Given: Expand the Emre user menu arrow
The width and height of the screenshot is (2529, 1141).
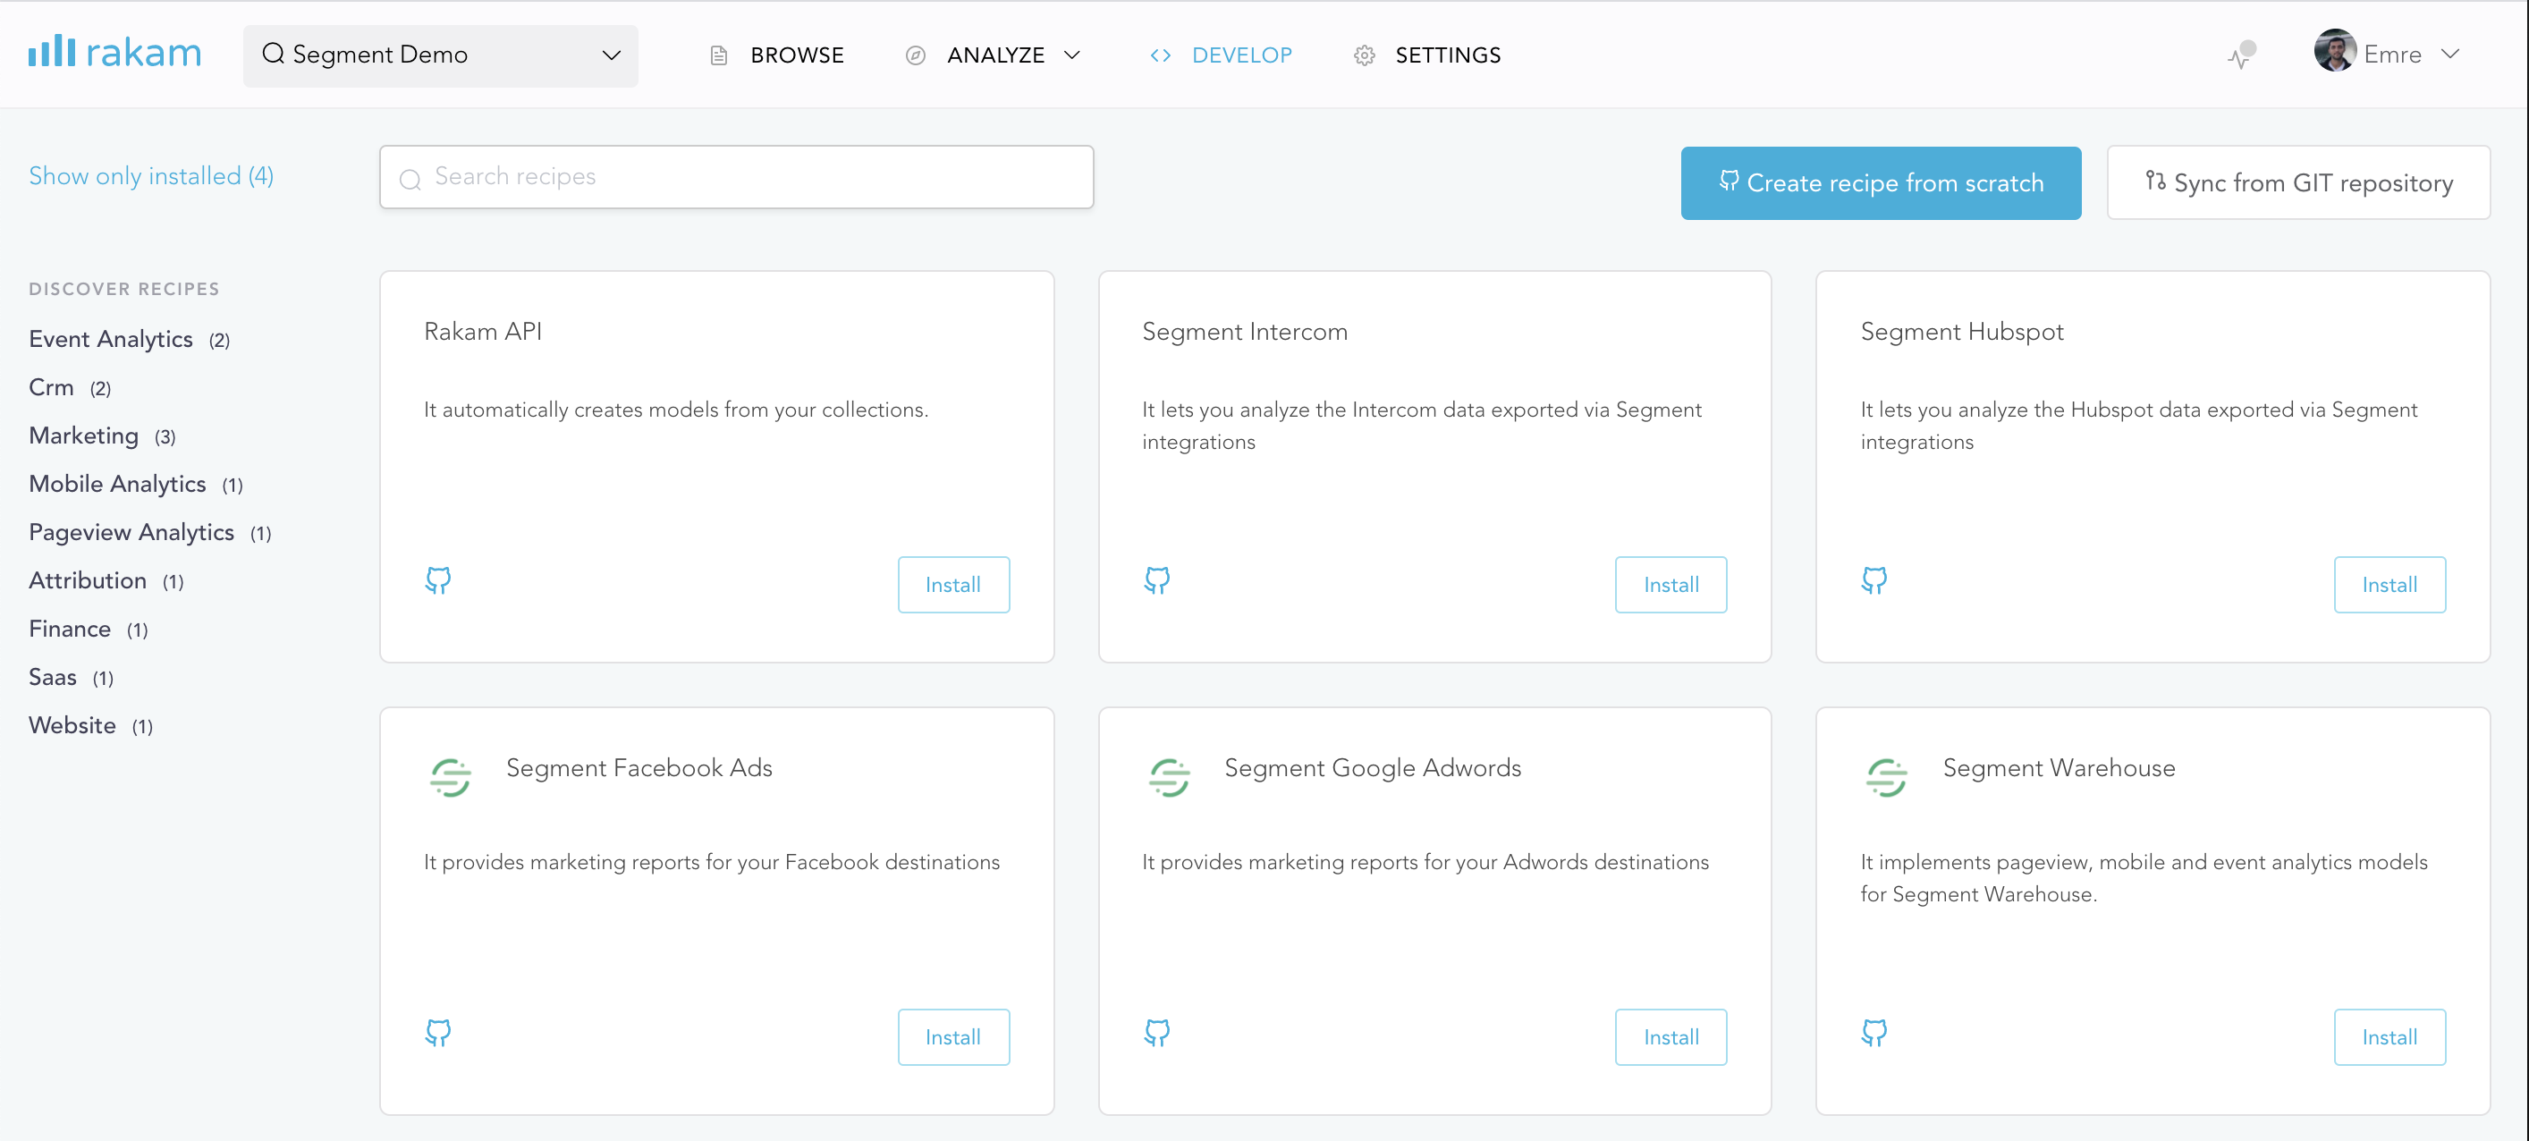Looking at the screenshot, I should pyautogui.click(x=2450, y=54).
